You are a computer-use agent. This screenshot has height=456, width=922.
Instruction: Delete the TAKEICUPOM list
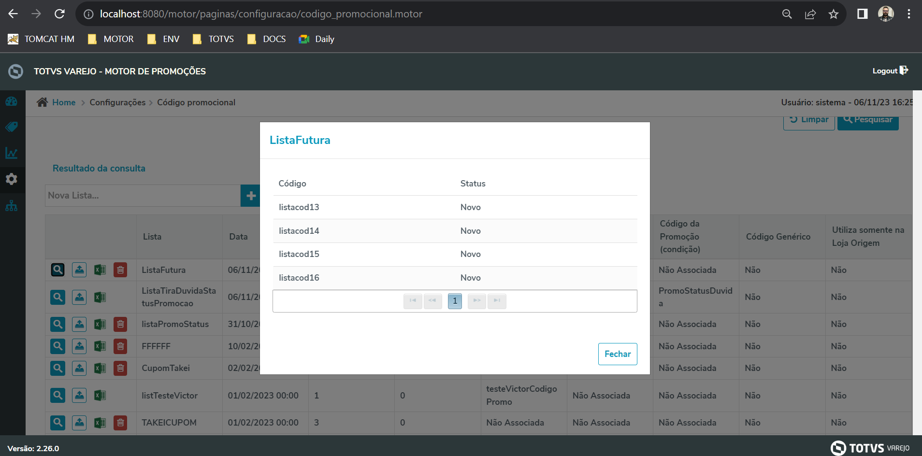coord(120,423)
